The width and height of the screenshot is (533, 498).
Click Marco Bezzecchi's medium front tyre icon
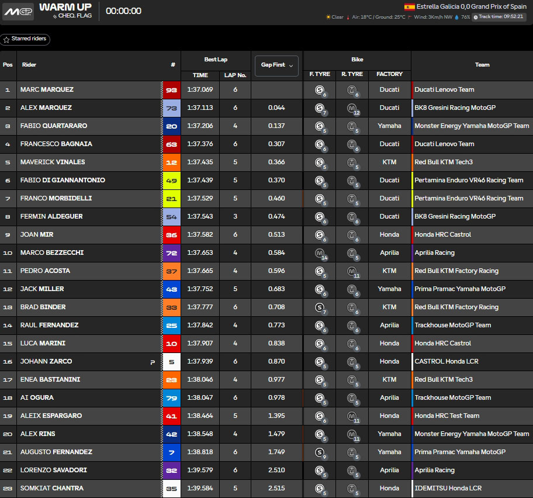coord(319,253)
